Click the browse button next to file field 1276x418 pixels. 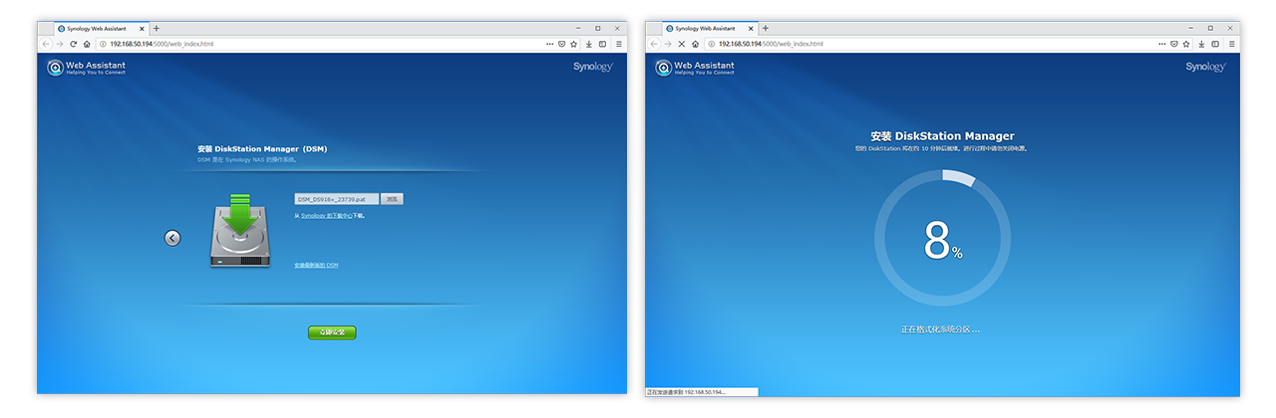(393, 199)
